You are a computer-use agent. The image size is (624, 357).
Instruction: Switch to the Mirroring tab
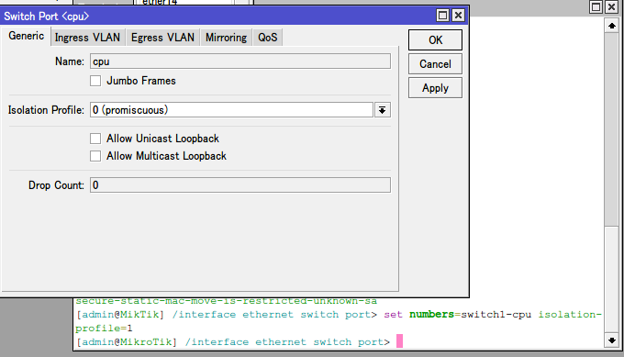226,38
